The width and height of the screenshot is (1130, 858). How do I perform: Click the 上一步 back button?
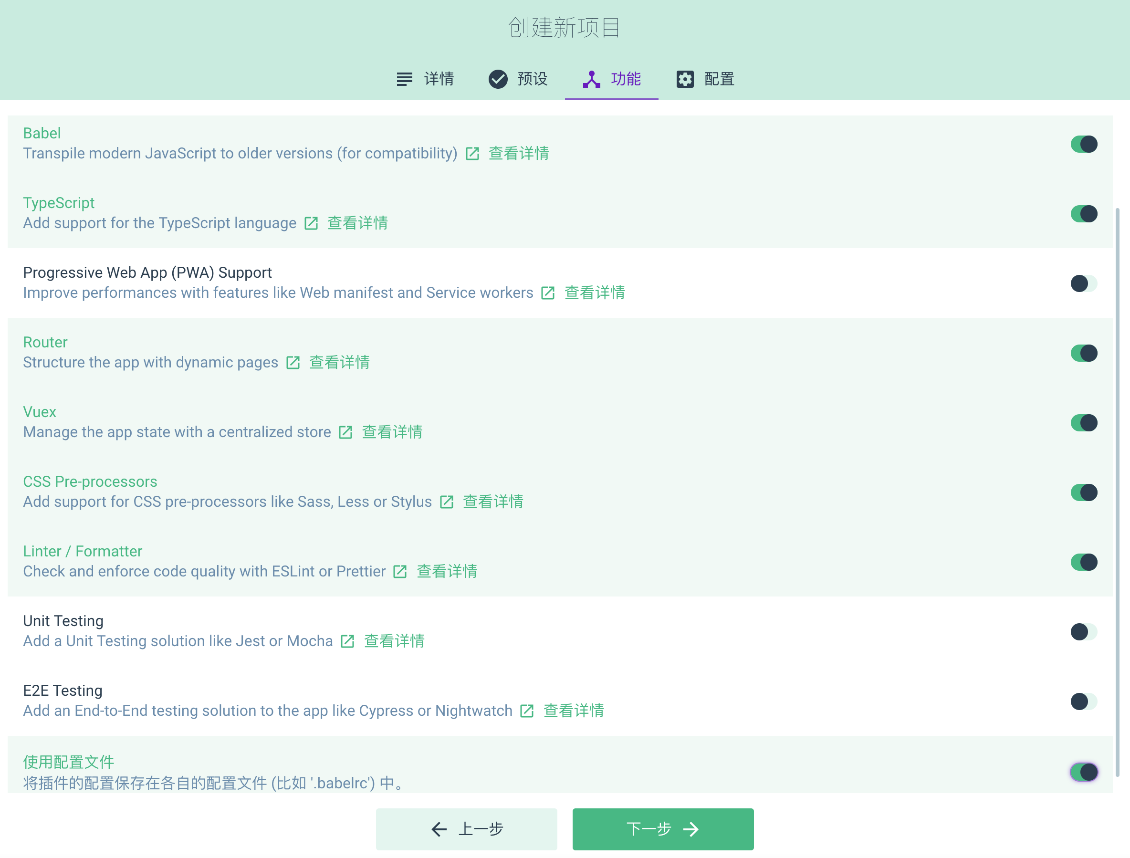coord(466,829)
